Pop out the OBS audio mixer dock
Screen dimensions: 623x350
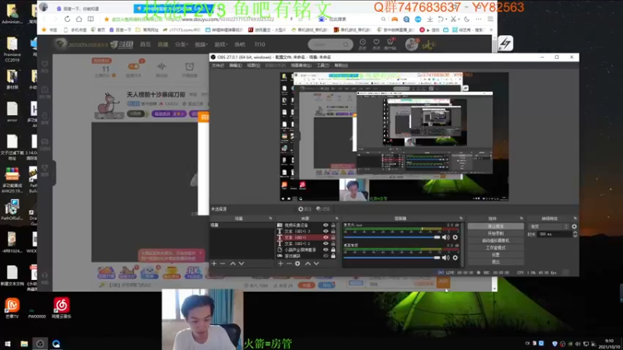pos(461,219)
